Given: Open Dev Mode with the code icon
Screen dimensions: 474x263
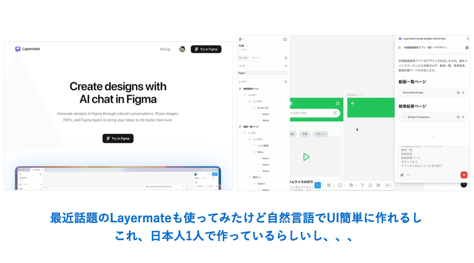Looking at the screenshot, I should click(x=387, y=185).
